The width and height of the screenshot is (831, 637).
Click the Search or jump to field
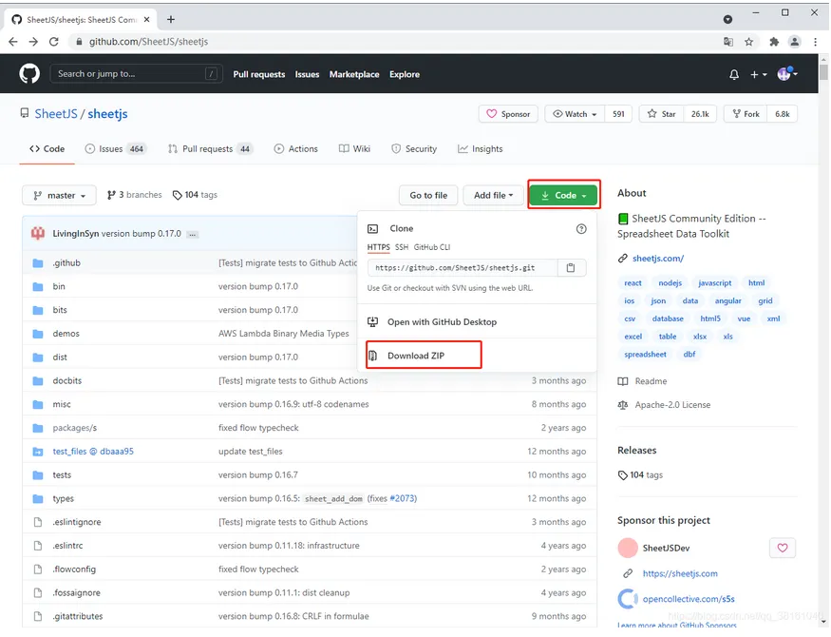coord(136,74)
